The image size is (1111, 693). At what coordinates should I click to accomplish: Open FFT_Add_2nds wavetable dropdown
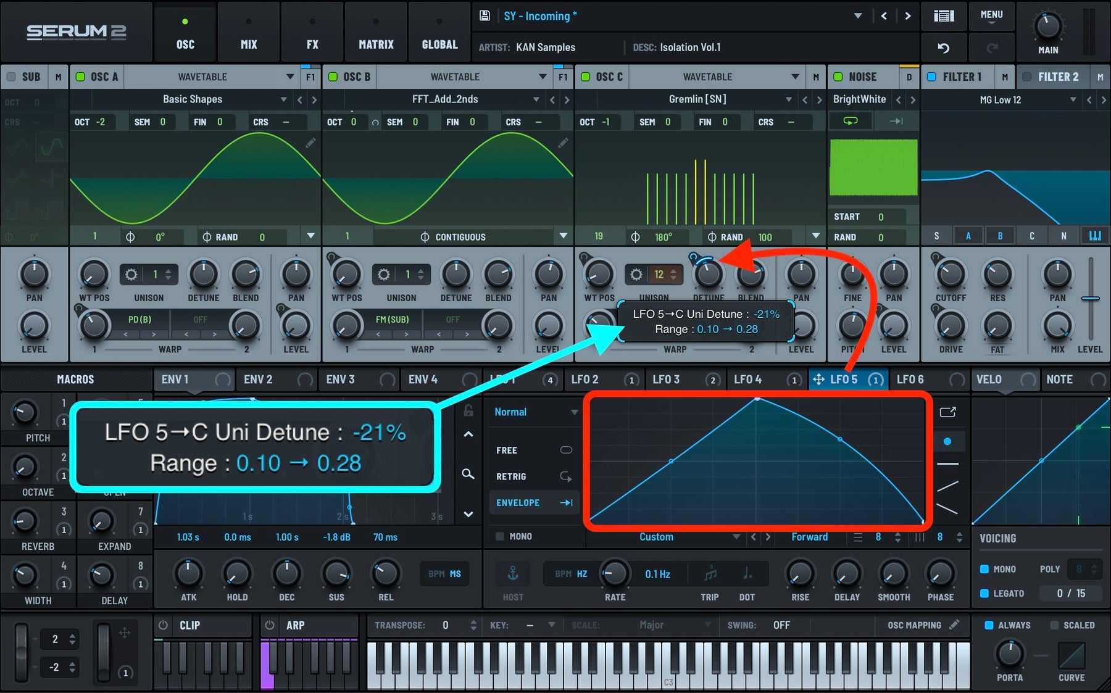coord(536,99)
